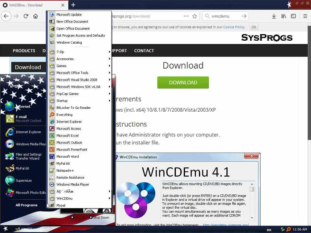311x233 pixels.
Task: Go to the browser Home icon
Action: pos(36,16)
